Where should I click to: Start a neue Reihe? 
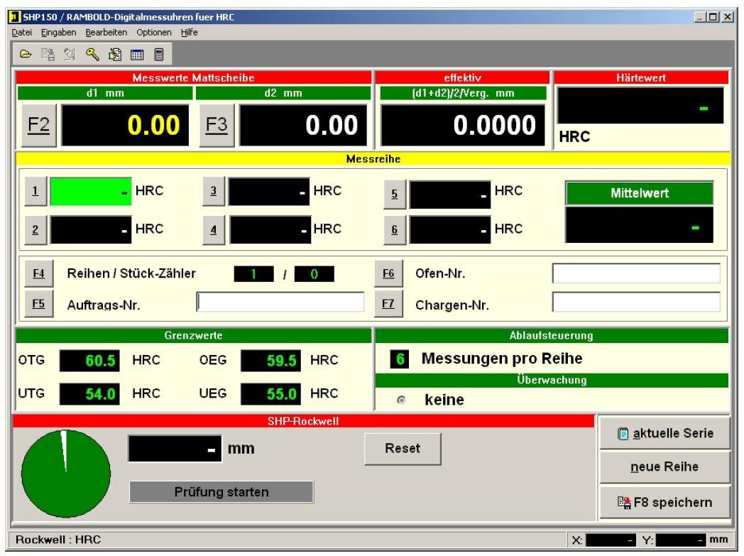[664, 467]
